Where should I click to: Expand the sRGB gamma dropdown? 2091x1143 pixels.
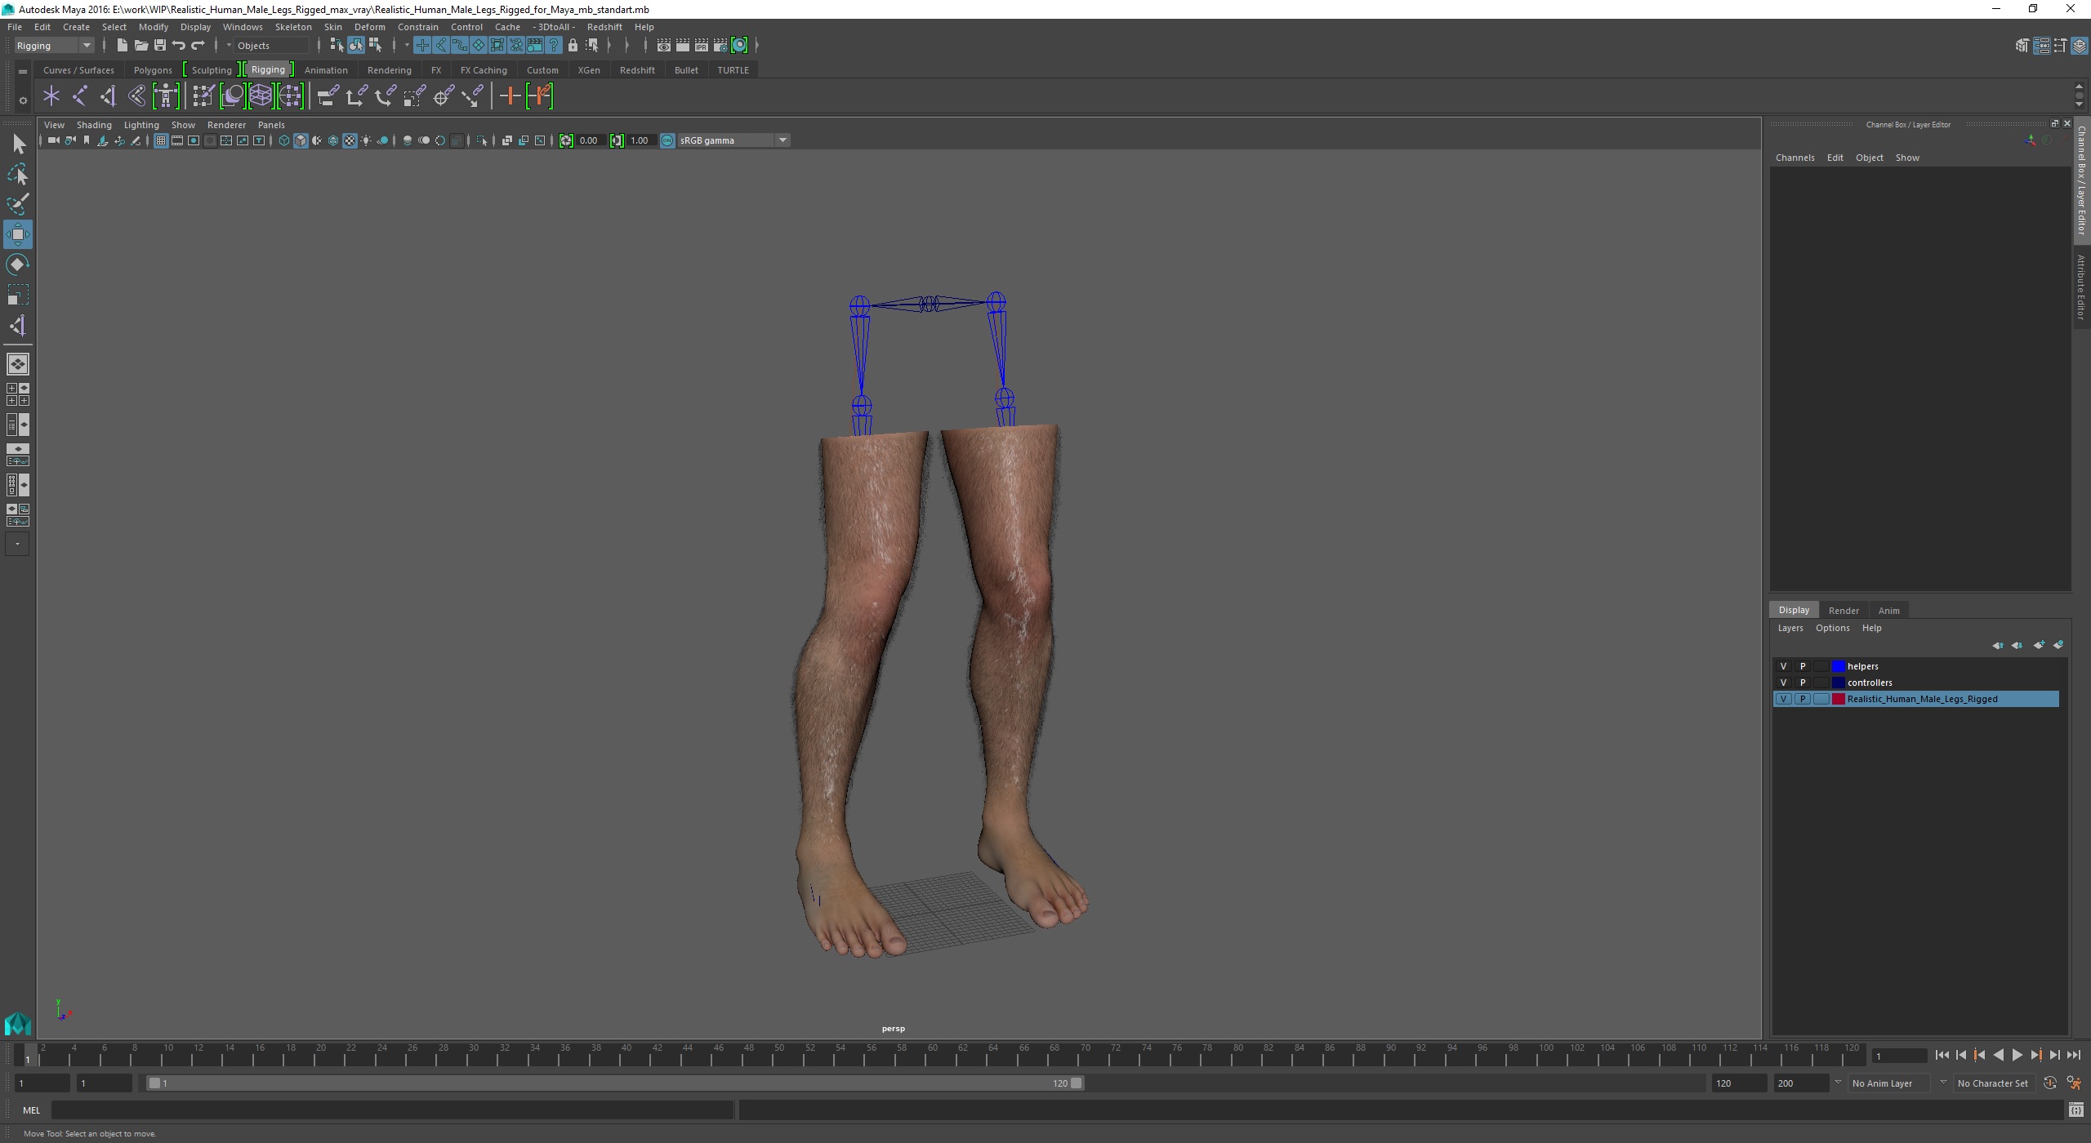[782, 140]
